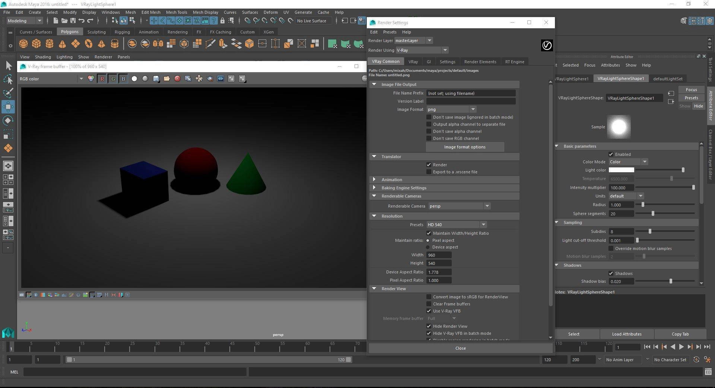Open the Presets menu in Render Settings

point(390,32)
